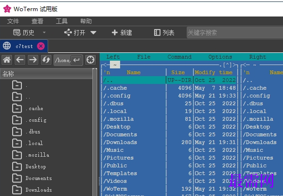The height and width of the screenshot is (196, 283).
Task: Open the Command menu in mc
Action: coord(179,57)
